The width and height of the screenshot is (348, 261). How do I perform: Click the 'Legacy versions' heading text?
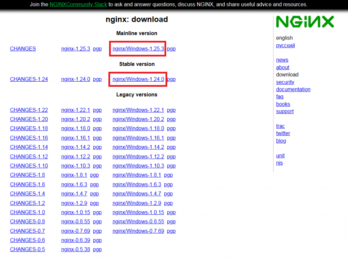click(x=137, y=95)
